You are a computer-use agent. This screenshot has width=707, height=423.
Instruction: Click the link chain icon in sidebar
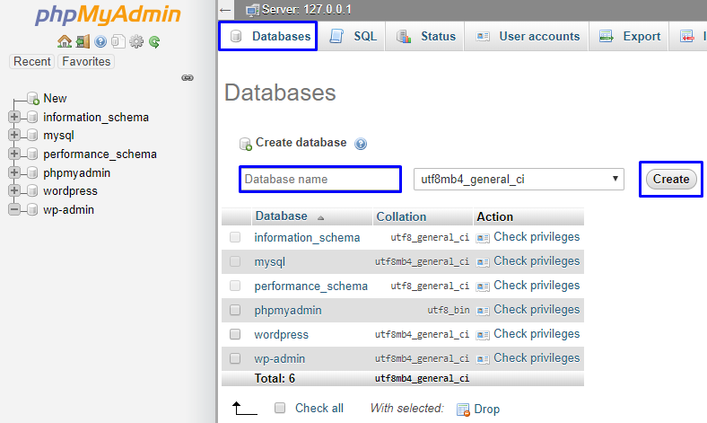point(188,77)
